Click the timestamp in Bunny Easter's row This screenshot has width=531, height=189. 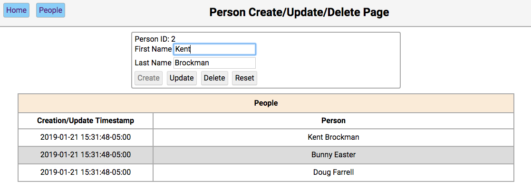[x=86, y=155]
